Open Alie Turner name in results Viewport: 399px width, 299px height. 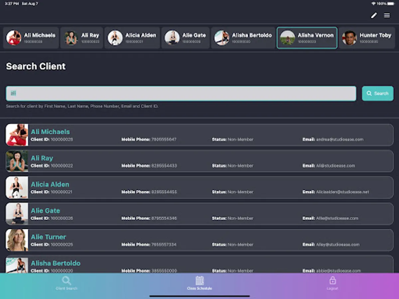point(49,237)
